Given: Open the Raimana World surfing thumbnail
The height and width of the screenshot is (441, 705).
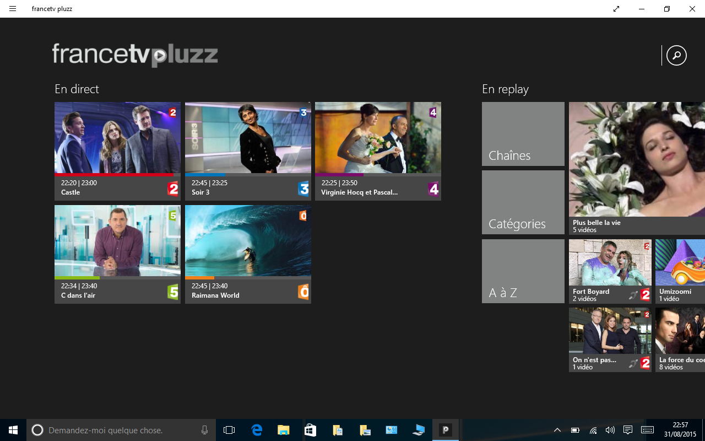Looking at the screenshot, I should tap(248, 241).
